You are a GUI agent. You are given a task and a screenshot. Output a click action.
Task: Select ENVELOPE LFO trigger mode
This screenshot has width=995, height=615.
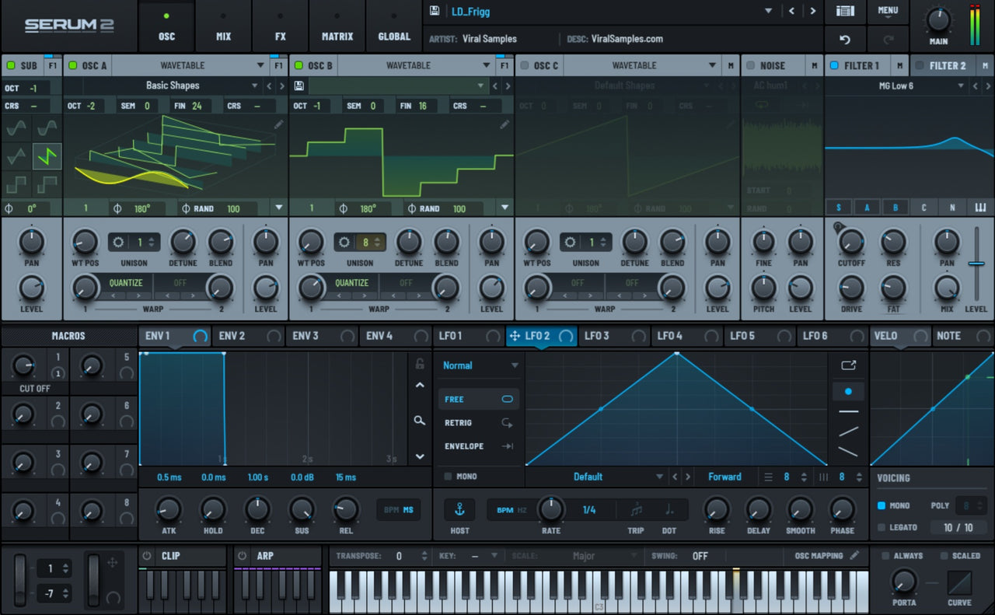click(x=478, y=446)
